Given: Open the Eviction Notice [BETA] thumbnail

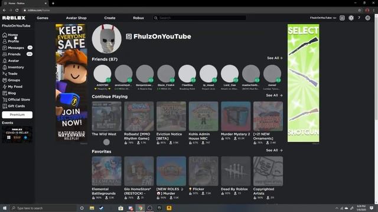Looking at the screenshot, I should click(x=171, y=117).
